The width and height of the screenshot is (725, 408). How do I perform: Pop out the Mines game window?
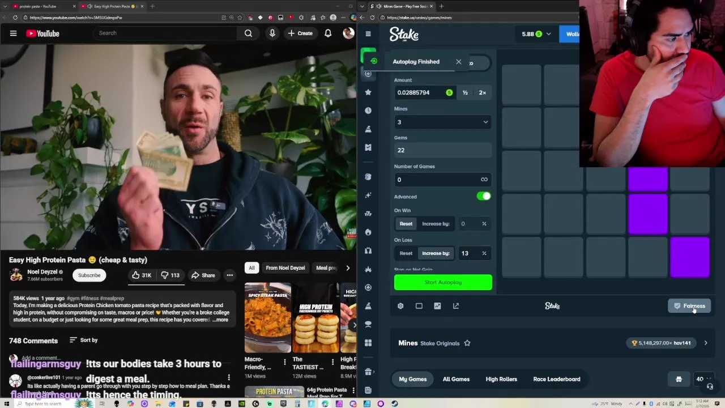456,306
